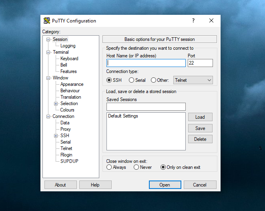This screenshot has width=265, height=211.
Task: Click the Open button
Action: [165, 185]
